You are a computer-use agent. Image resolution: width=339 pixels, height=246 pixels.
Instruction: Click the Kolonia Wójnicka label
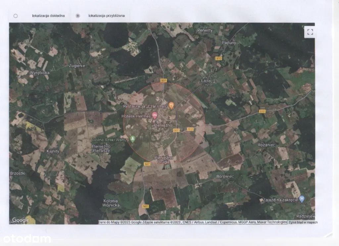(111, 203)
